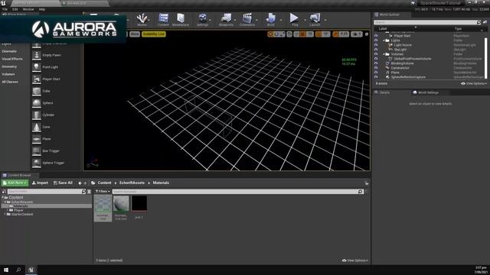Toggle the sources panel icon in Content Browser
Viewport: 490px width, 275px height.
(4, 192)
